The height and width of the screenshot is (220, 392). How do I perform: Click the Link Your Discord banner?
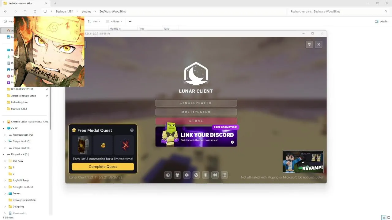click(196, 137)
